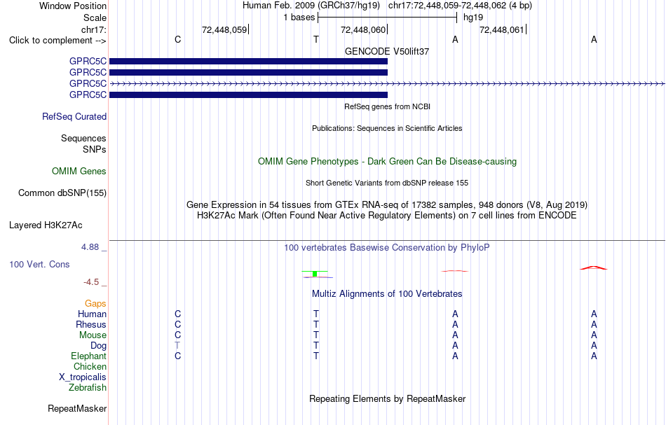
Task: Click 'Click to complement -->' to complement bases
Action: point(57,41)
